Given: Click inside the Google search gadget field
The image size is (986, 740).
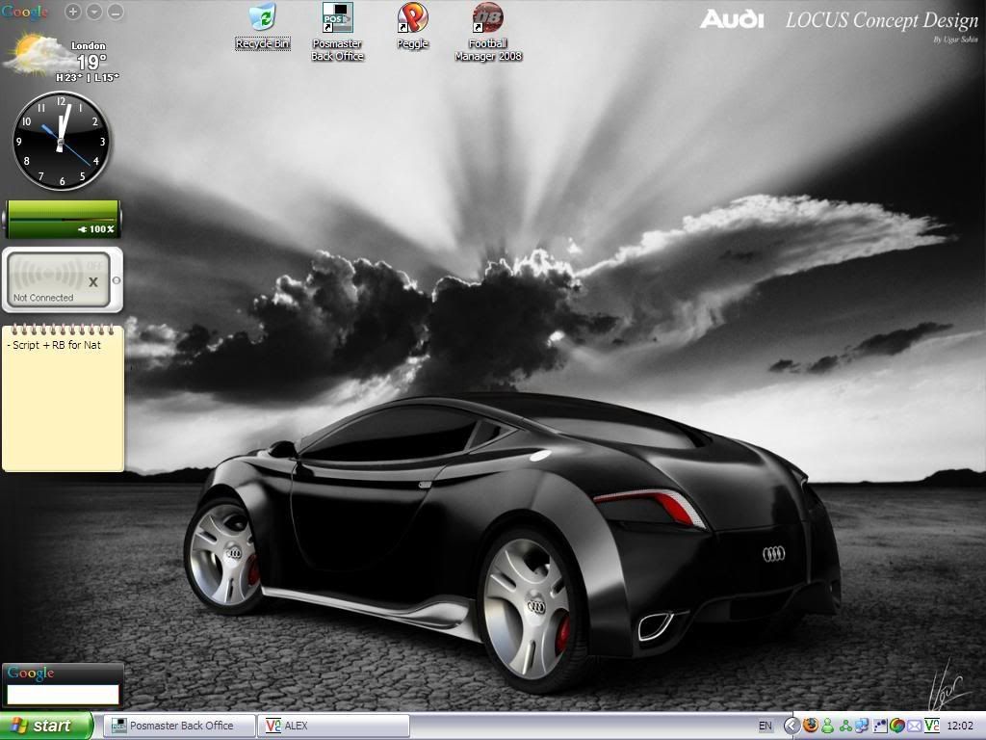Looking at the screenshot, I should (x=63, y=695).
